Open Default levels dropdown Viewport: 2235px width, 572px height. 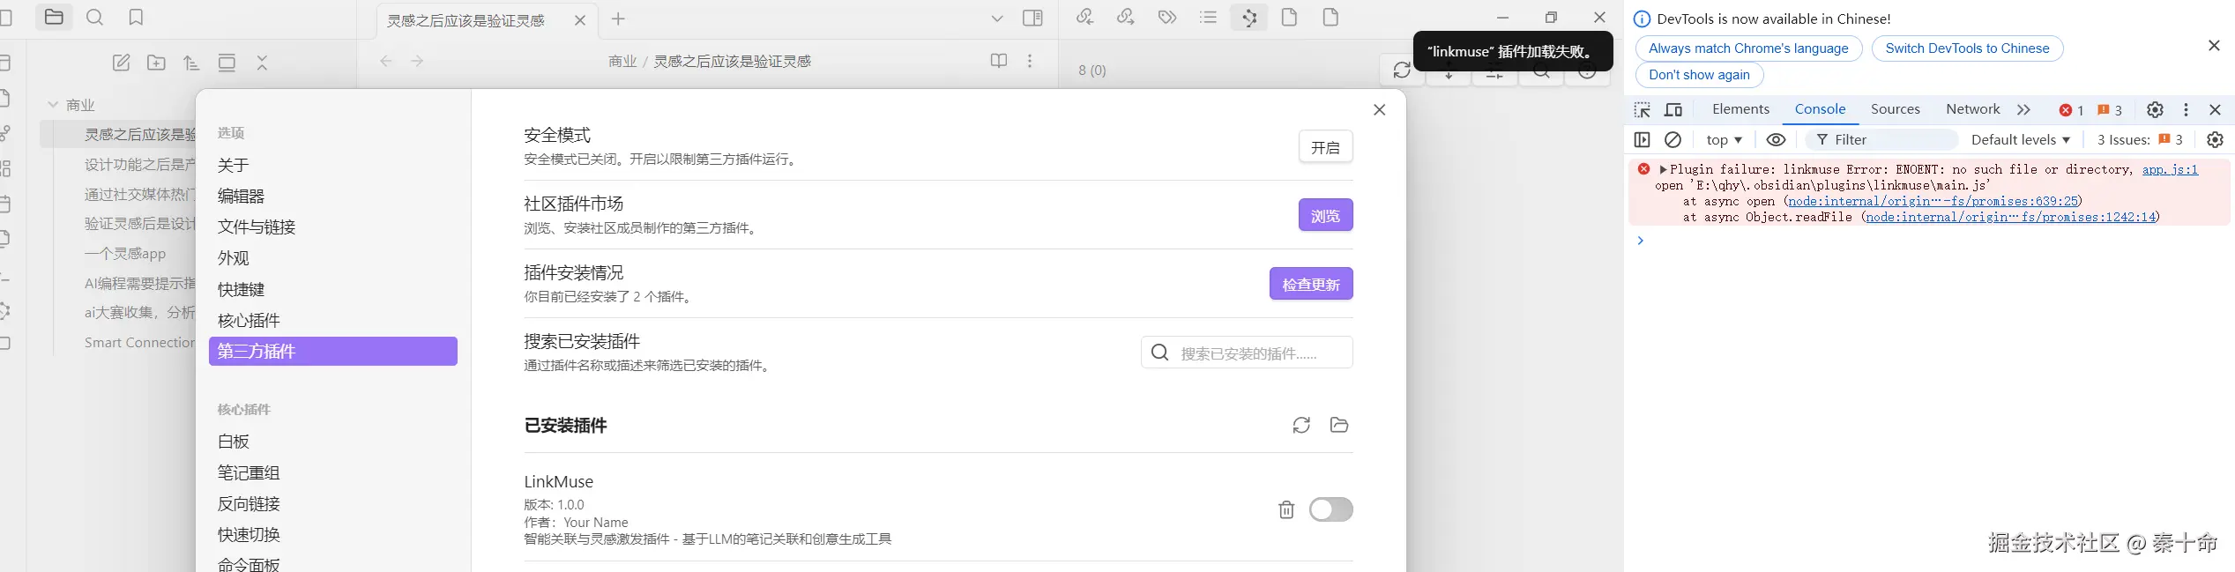coord(2020,140)
